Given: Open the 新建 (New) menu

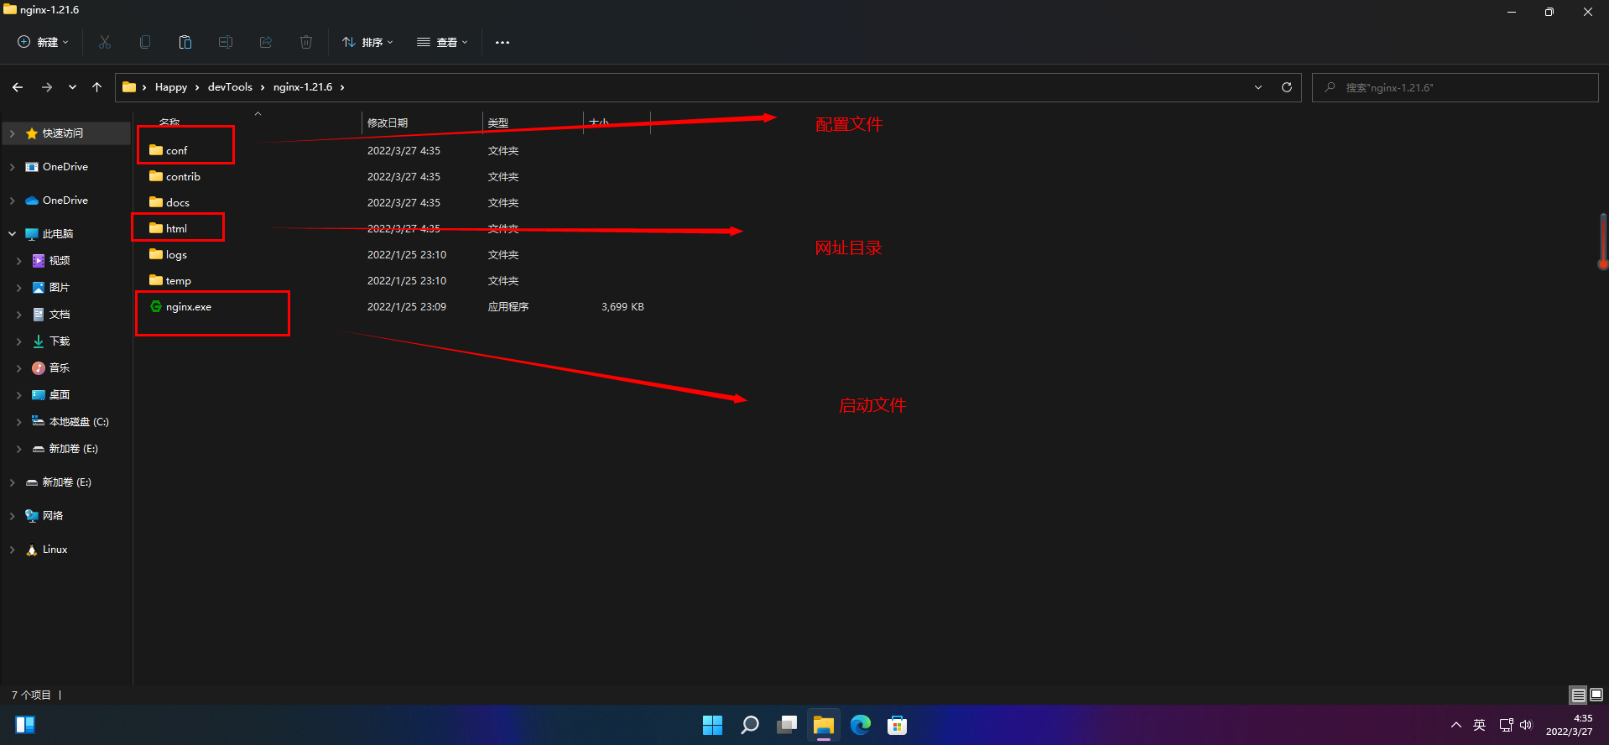Looking at the screenshot, I should click(x=44, y=42).
